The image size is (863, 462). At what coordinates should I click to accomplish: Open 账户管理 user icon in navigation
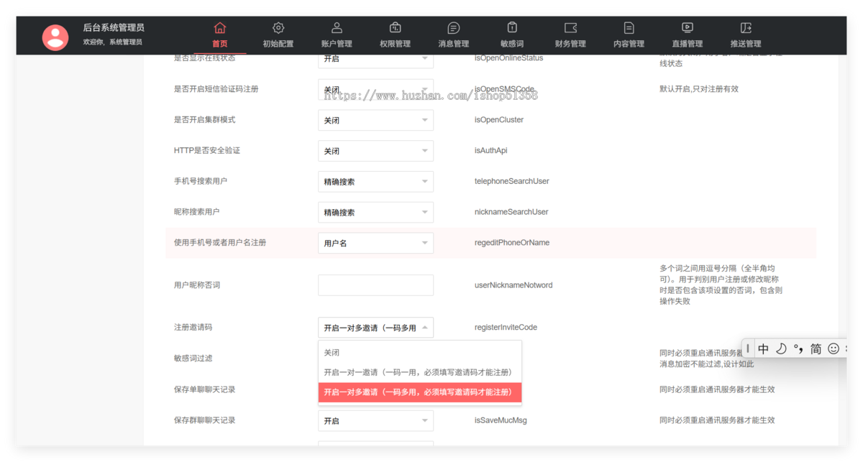[x=337, y=28]
